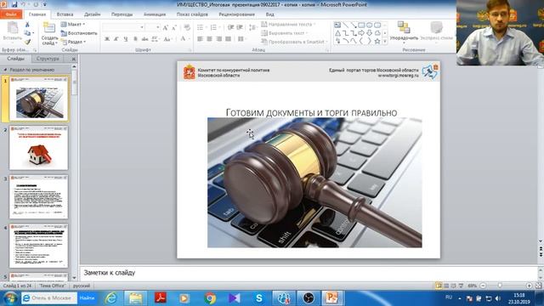Switch to the Дизайн ribbon tab
The width and height of the screenshot is (544, 306).
click(x=93, y=14)
